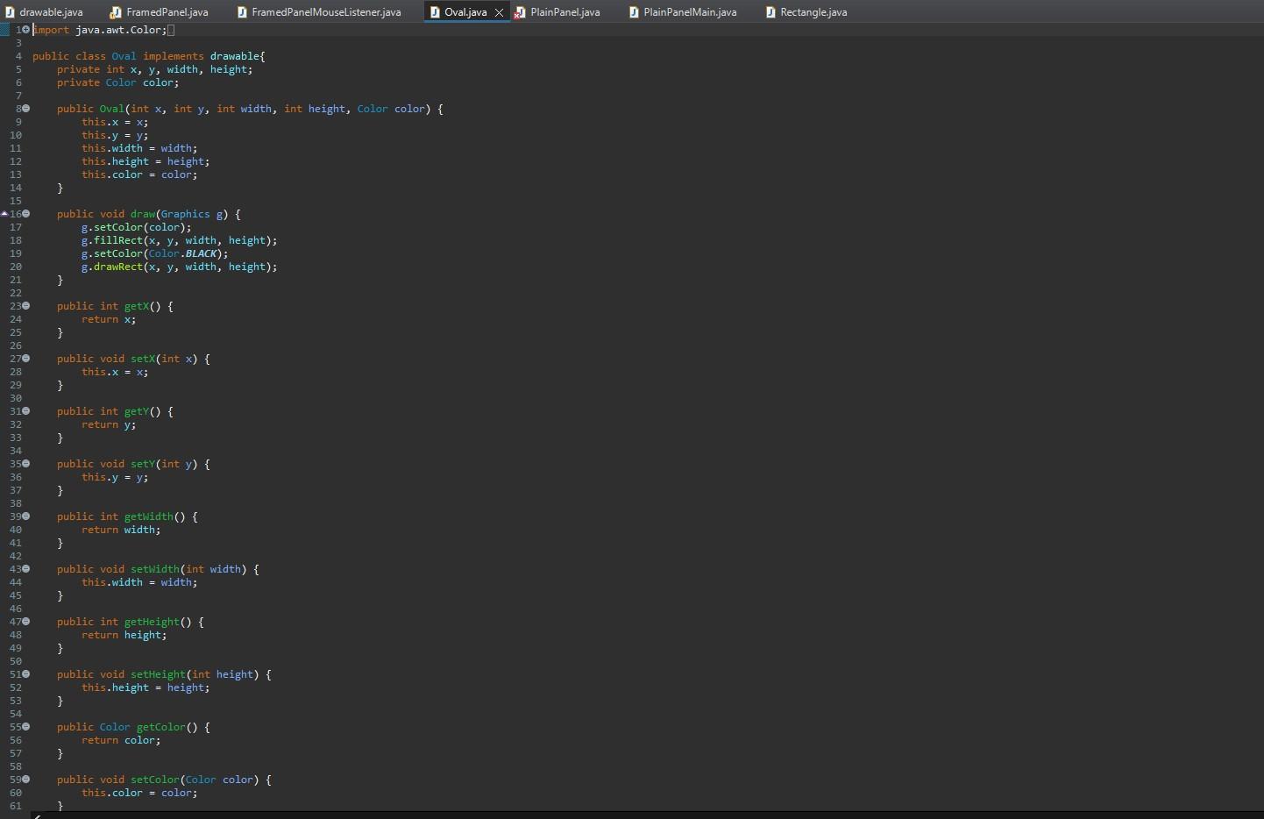Collapse the setHeight method at line 51
The width and height of the screenshot is (1264, 819).
26,674
